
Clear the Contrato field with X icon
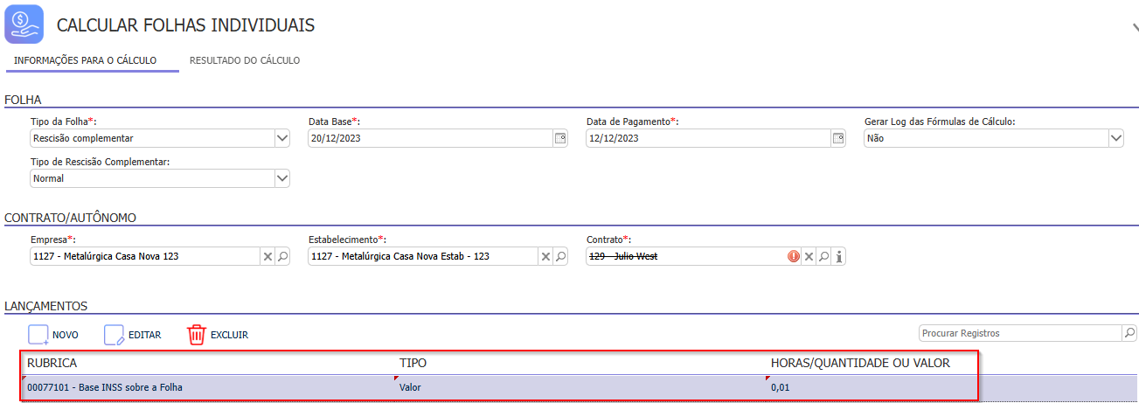click(809, 257)
